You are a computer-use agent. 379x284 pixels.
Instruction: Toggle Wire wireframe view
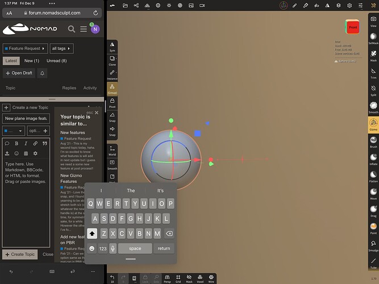[x=211, y=279]
